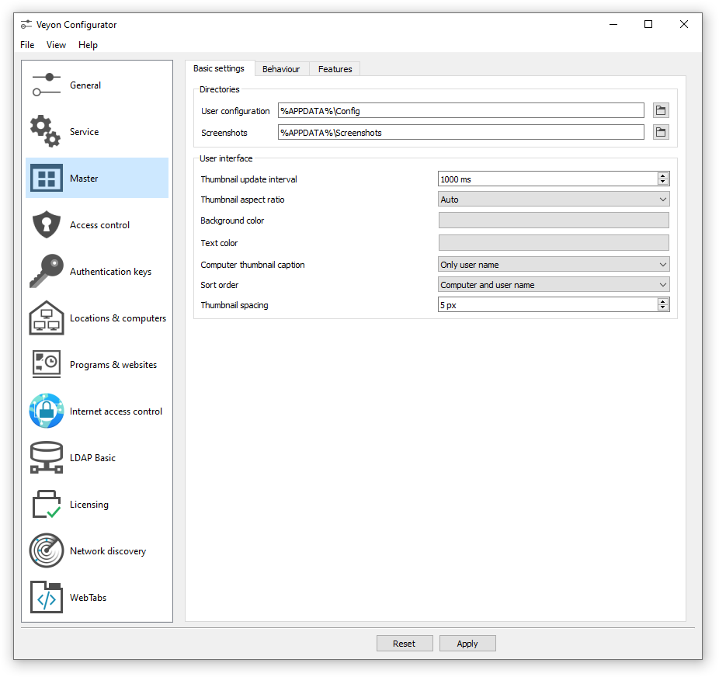Open Access control shield icon
719x677 pixels.
click(x=46, y=225)
